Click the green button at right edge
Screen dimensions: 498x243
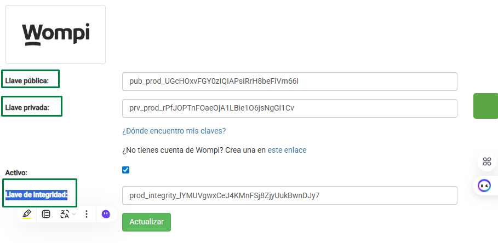pyautogui.click(x=485, y=106)
